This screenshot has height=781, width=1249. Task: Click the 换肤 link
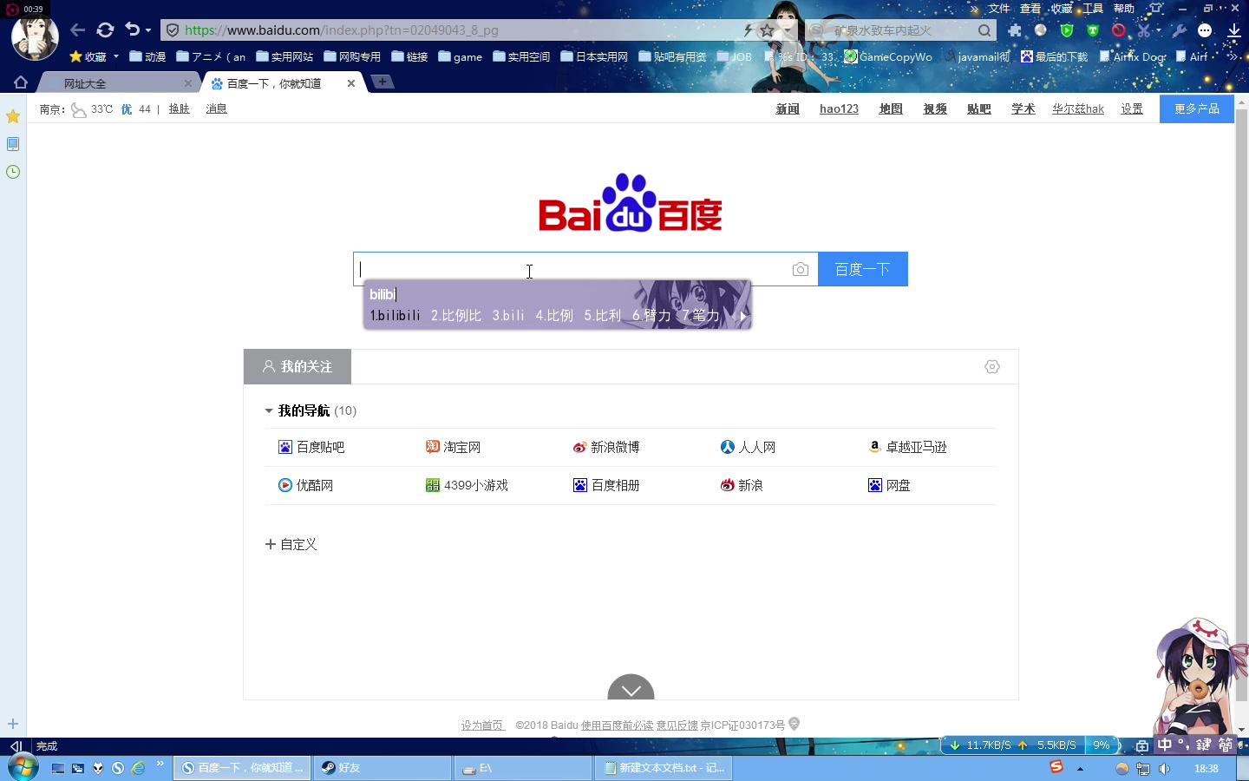tap(180, 108)
